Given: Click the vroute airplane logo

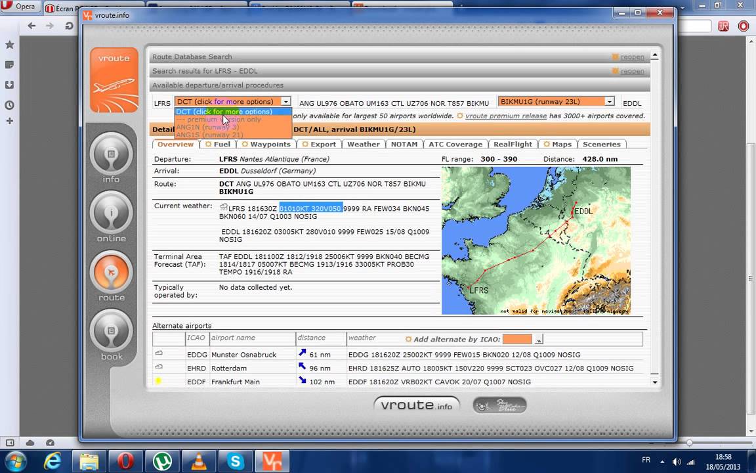Looking at the screenshot, I should pos(114,80).
